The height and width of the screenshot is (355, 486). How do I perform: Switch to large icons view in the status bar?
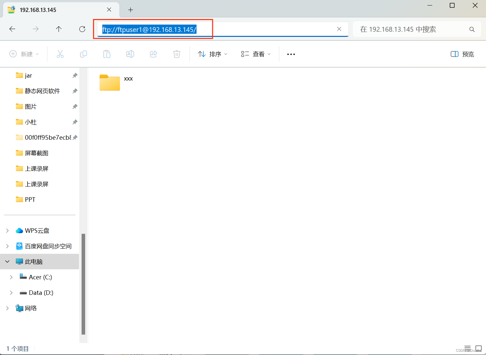(479, 349)
